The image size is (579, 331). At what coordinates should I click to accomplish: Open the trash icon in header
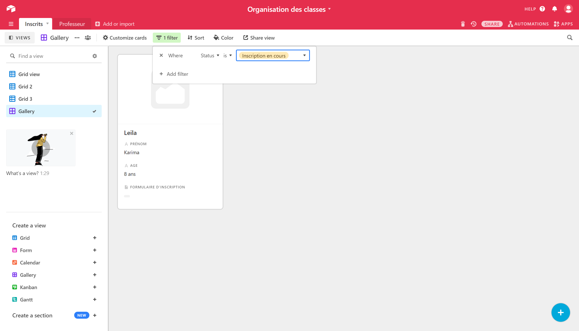click(x=463, y=24)
